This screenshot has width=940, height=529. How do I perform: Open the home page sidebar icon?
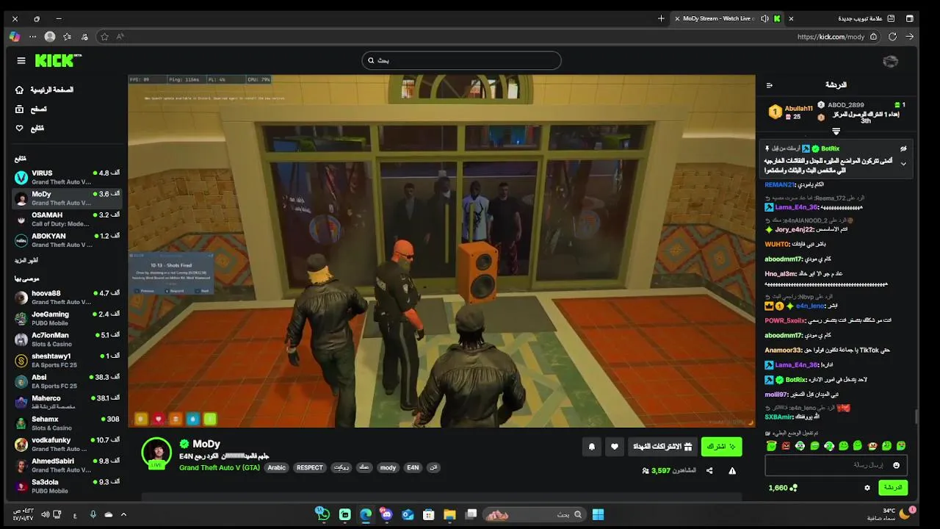(x=19, y=90)
